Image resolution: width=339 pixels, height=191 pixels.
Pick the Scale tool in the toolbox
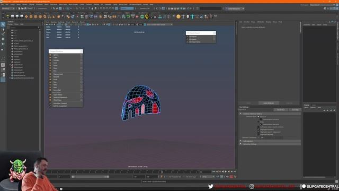pyautogui.click(x=3, y=49)
